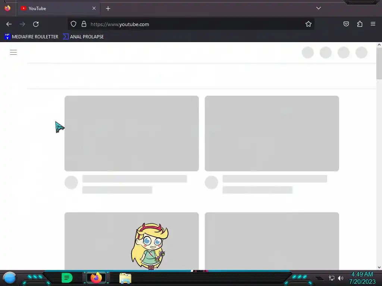
Task: Expand the list all tabs dropdown
Action: tap(319, 8)
